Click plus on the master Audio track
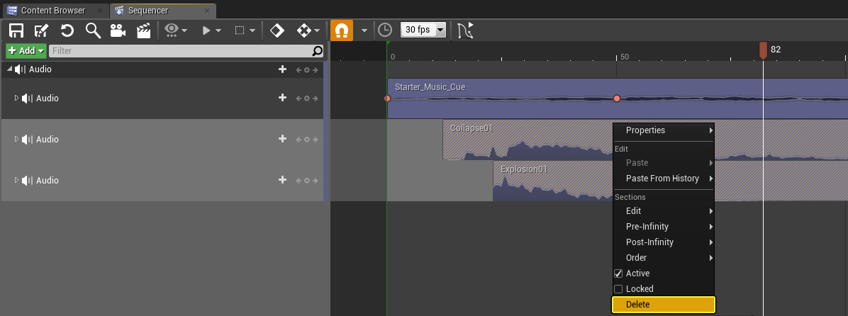This screenshot has width=848, height=316. coord(282,69)
